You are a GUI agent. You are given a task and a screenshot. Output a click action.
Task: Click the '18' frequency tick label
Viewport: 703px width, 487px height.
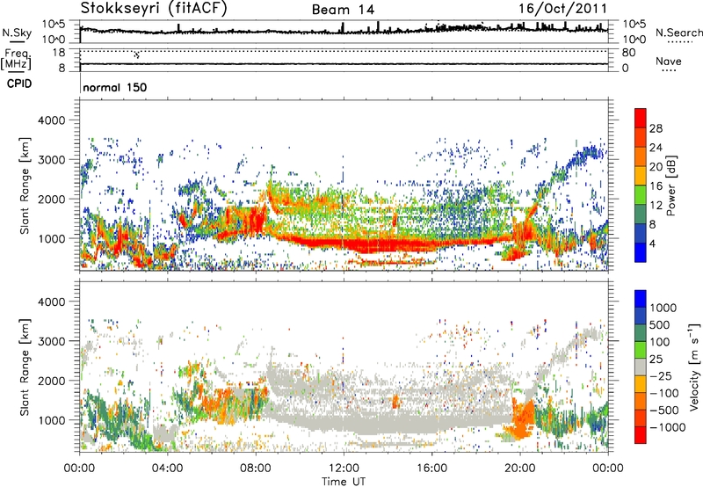58,53
